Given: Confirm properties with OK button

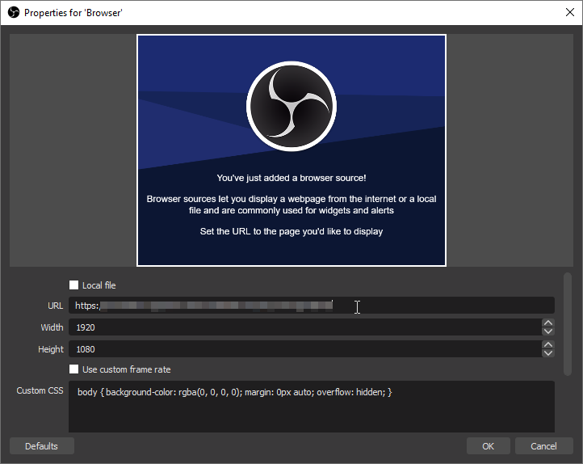Looking at the screenshot, I should 489,446.
